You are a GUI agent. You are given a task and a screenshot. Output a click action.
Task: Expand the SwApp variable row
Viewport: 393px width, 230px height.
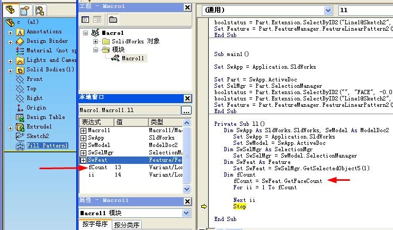83,138
